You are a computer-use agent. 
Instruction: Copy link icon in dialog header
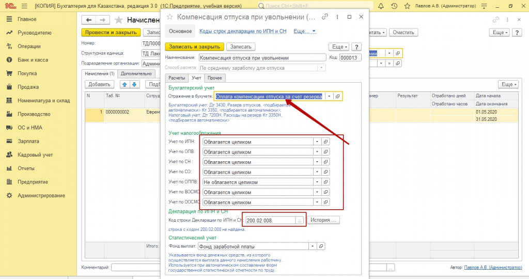325,17
